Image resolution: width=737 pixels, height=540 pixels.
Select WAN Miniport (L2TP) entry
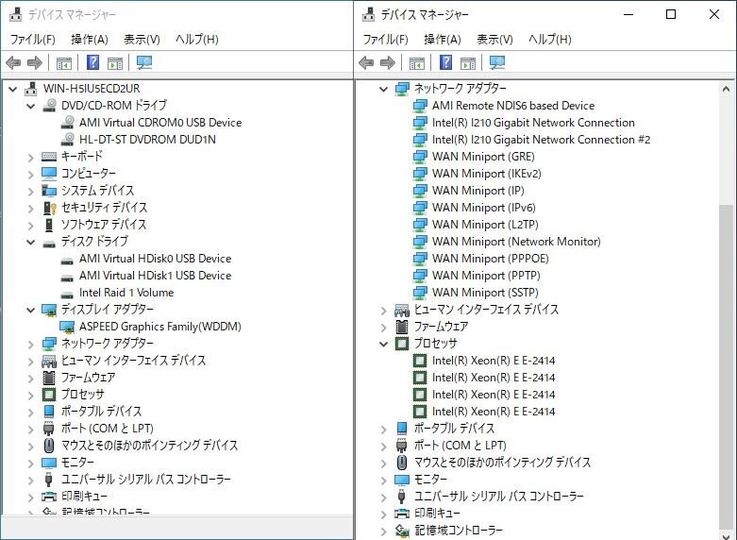tap(485, 225)
